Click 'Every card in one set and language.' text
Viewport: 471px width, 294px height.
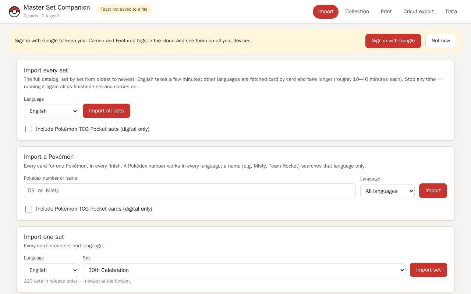(64, 246)
